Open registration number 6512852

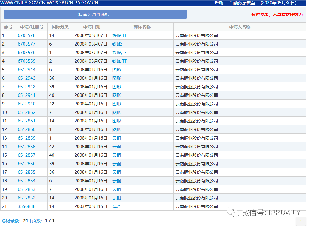tap(27, 198)
